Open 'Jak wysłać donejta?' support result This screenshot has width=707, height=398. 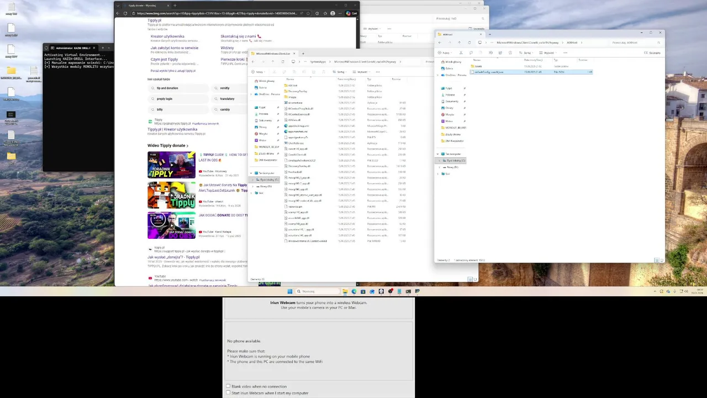point(173,257)
